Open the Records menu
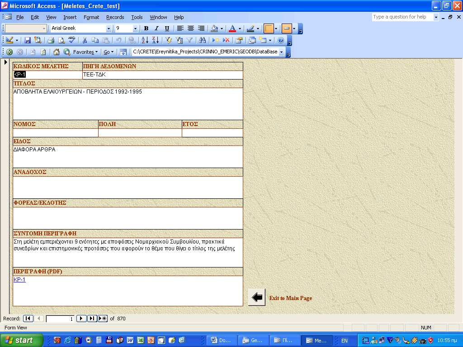Image resolution: width=463 pixels, height=347 pixels. [115, 18]
